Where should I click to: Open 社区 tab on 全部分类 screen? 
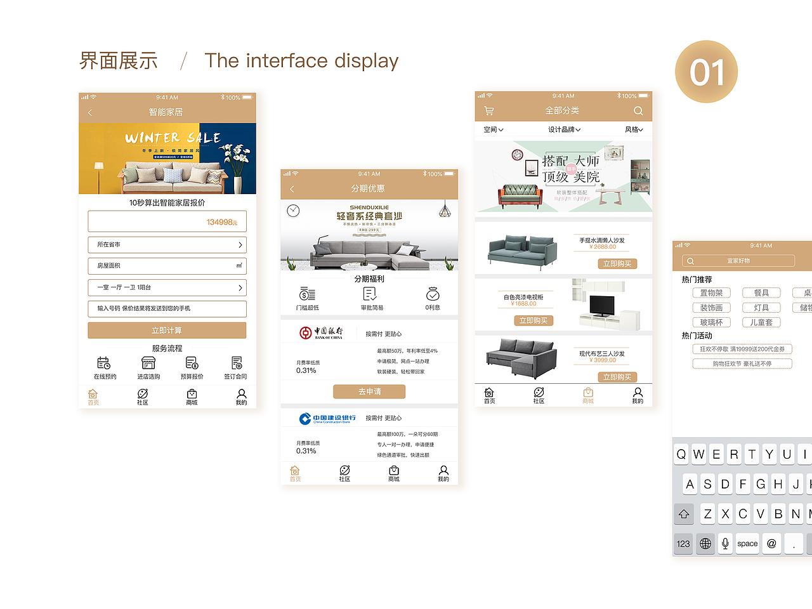(539, 396)
